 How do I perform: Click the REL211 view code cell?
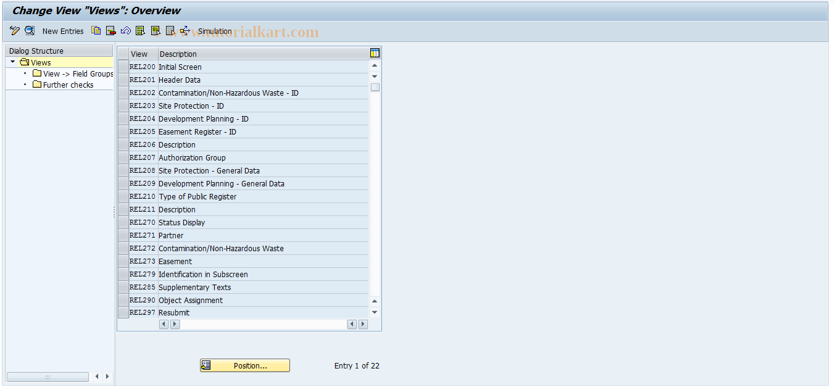[x=143, y=209]
